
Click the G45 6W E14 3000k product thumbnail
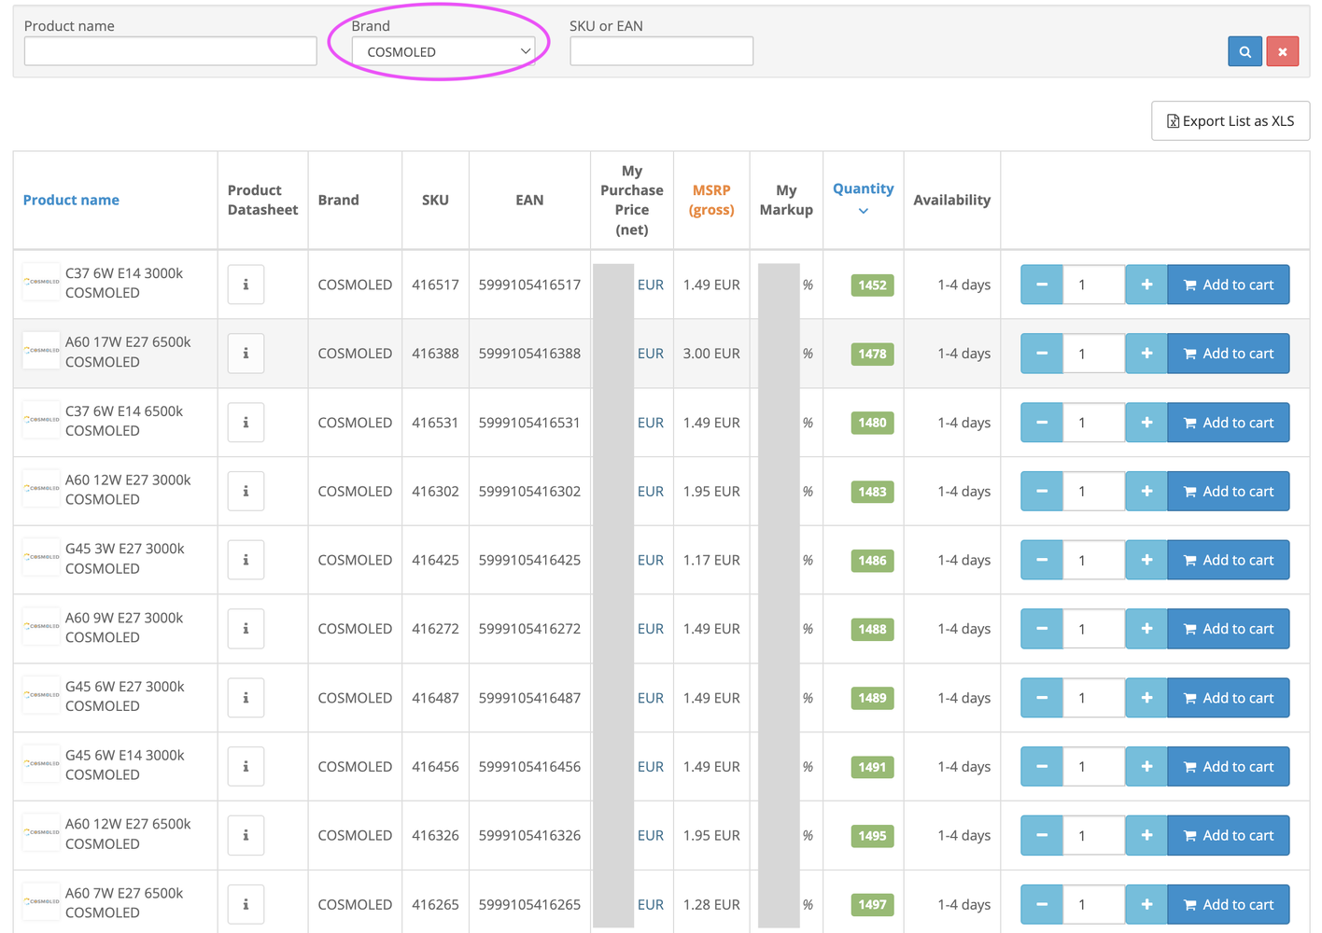point(41,765)
